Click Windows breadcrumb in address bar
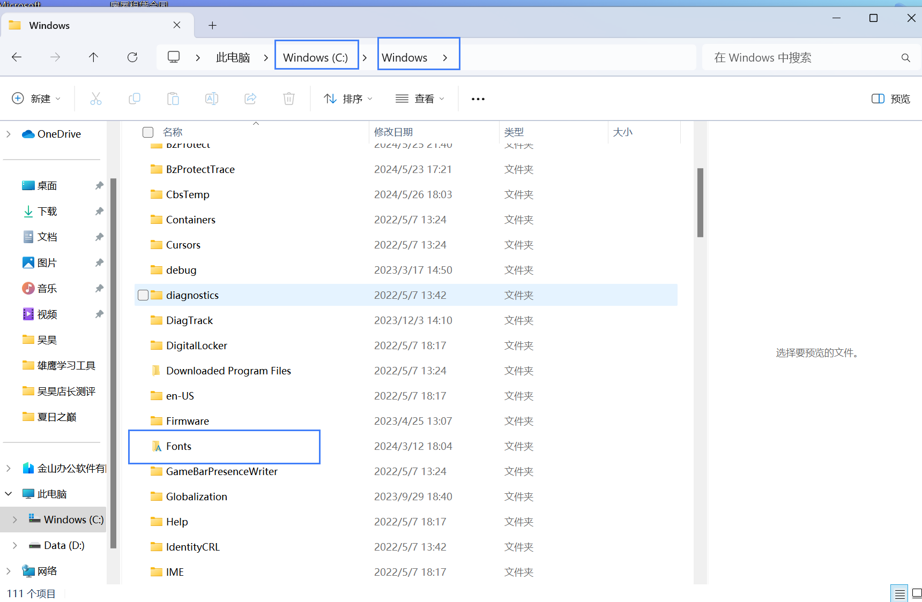Image resolution: width=922 pixels, height=602 pixels. coord(405,58)
